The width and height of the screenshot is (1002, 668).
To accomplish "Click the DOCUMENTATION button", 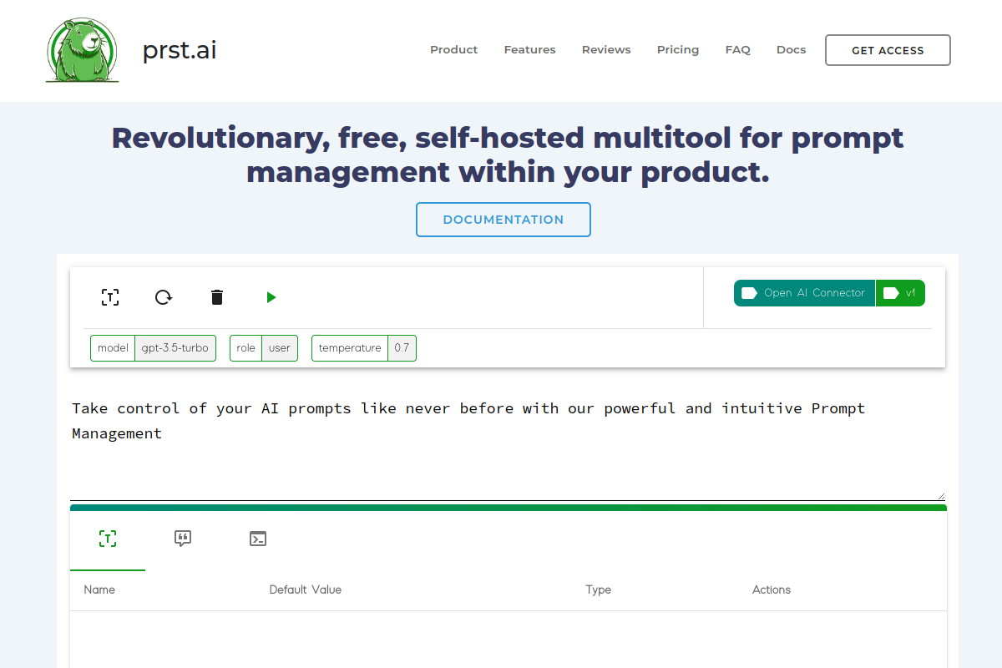I will click(x=504, y=220).
